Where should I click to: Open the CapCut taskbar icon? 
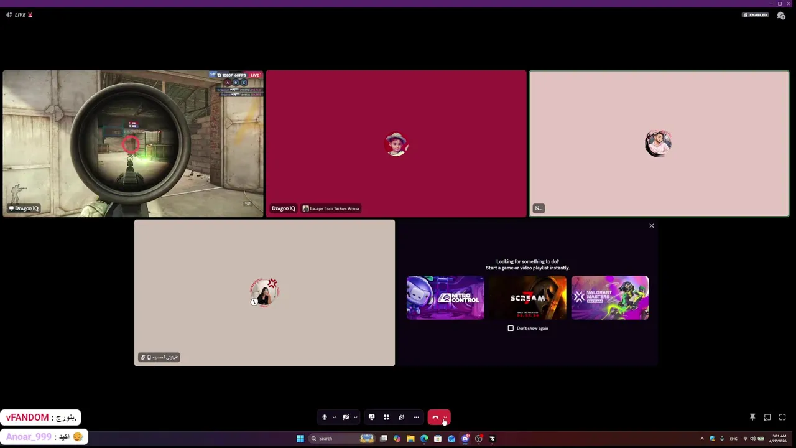pos(493,439)
